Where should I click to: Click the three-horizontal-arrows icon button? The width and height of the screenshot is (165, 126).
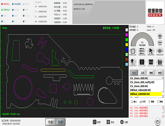pos(142,51)
